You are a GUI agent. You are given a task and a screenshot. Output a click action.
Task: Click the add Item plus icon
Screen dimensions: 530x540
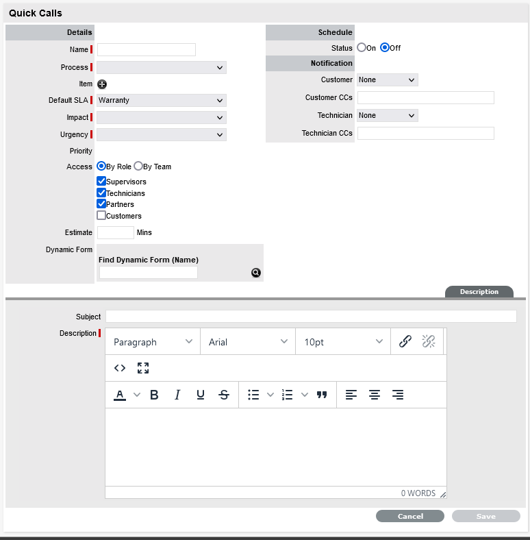[x=102, y=84]
